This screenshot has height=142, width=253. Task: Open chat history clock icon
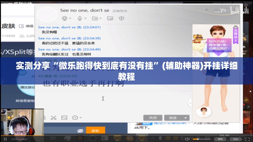[75, 118]
